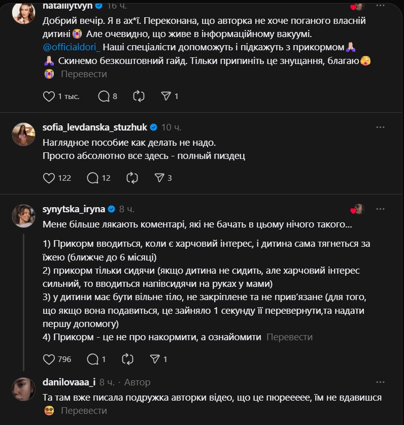Image resolution: width=404 pixels, height=425 pixels.
Task: Open sofia_levdanska_stuzhuk's profile username
Action: pos(94,127)
